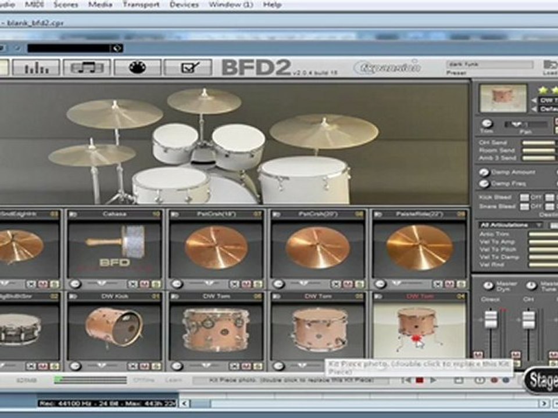Click the header load icon of PstCrsh(18") slot
The width and height of the screenshot is (558, 418).
(174, 214)
